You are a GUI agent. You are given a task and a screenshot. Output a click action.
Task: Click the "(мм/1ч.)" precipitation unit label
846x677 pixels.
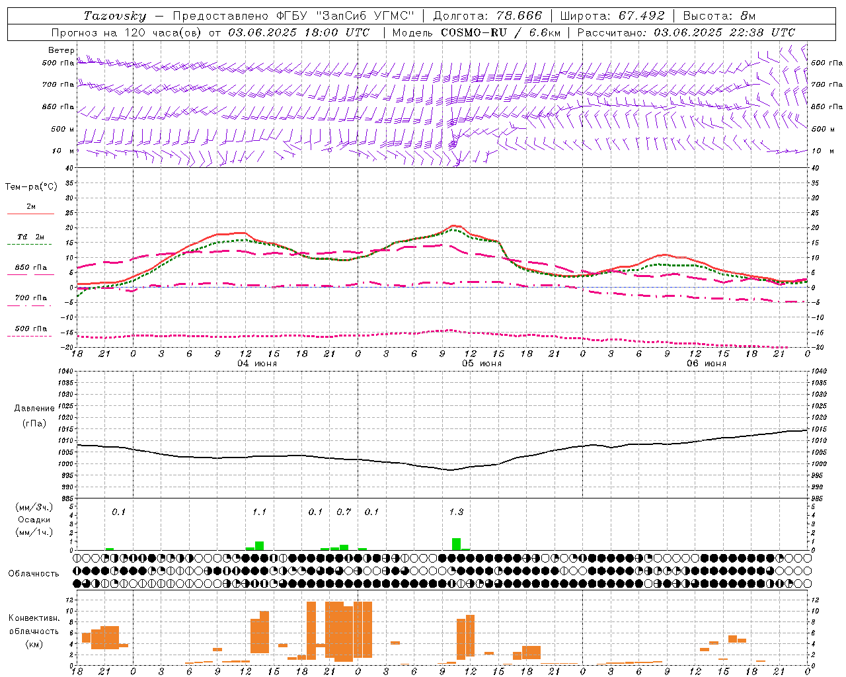34,532
